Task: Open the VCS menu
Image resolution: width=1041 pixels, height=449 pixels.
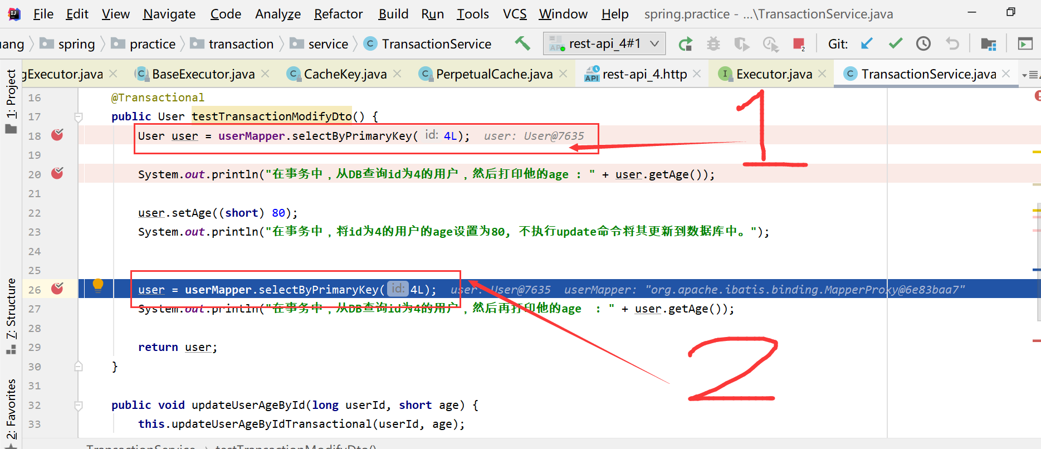Action: point(515,14)
